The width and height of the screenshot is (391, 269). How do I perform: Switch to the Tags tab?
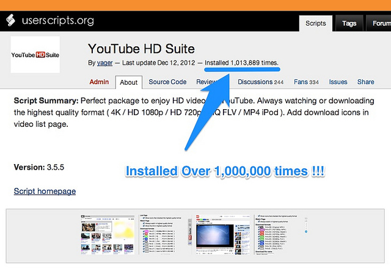pos(349,23)
